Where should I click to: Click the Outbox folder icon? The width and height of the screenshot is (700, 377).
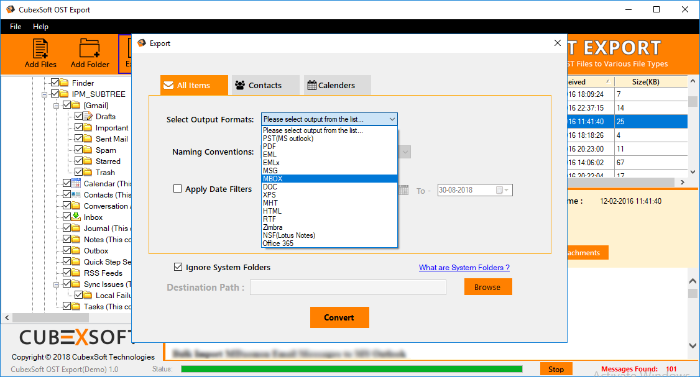[76, 250]
